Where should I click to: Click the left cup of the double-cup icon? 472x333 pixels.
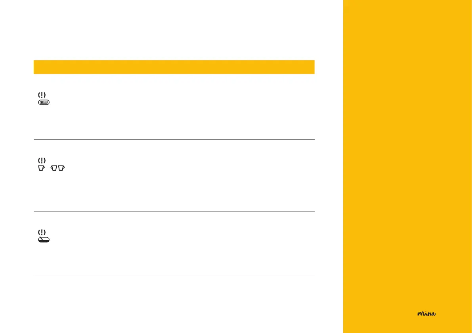coord(54,168)
